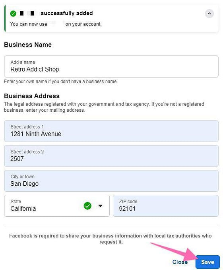Open the State dropdown arrow

(x=100, y=206)
